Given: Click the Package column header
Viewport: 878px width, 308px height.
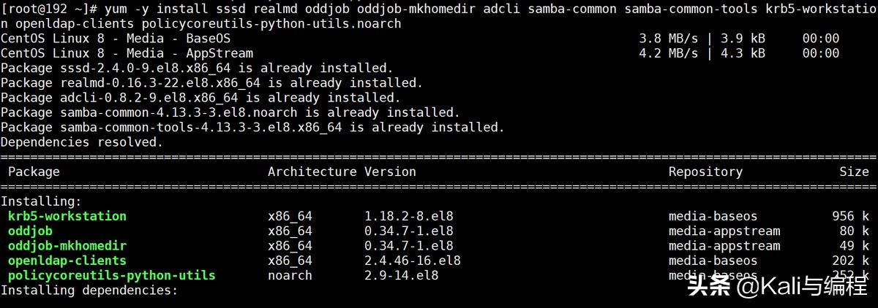Looking at the screenshot, I should tap(34, 172).
